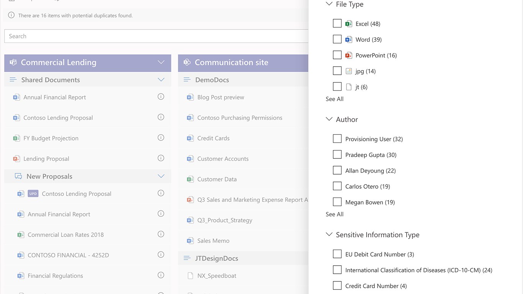This screenshot has width=523, height=294.
Task: Click the UPD badge on Contoso Lending Proposal
Action: click(x=33, y=194)
